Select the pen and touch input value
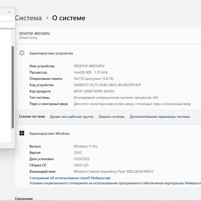The image size is (201, 201). [132, 104]
